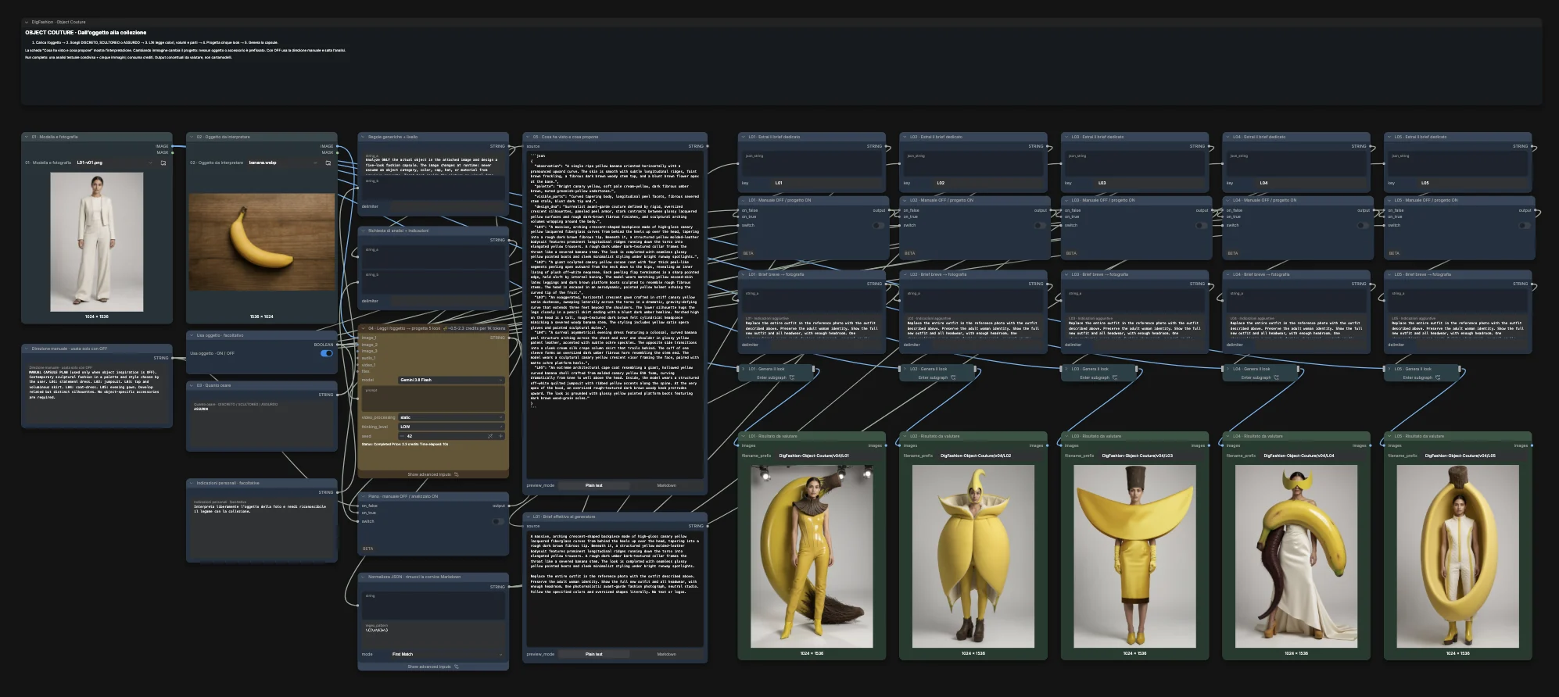Click the IMAGE output dot of Modella e fotografia
This screenshot has height=697, width=1559.
(172, 146)
